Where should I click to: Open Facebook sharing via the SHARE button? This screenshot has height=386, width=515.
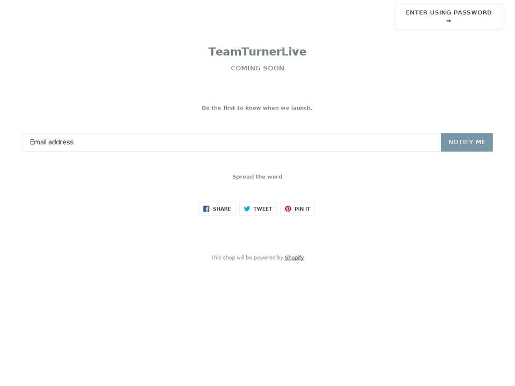coord(217,209)
